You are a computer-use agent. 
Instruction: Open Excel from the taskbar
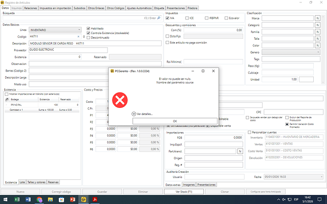pyautogui.click(x=17, y=200)
